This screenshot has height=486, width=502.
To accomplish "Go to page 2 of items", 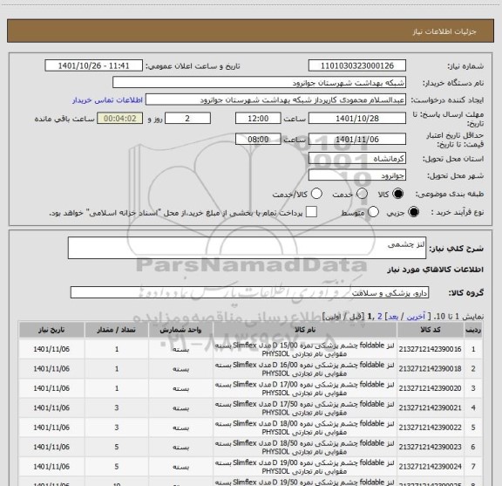I will coord(380,317).
